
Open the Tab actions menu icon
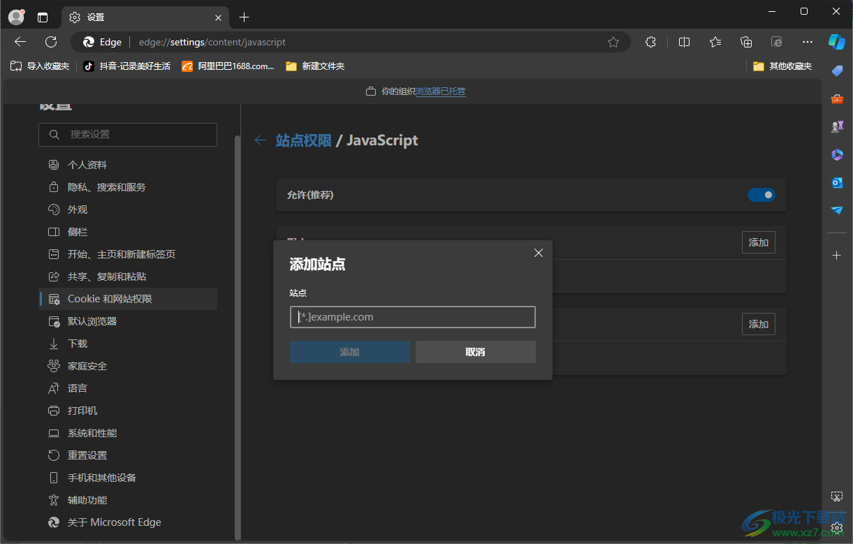pos(43,17)
